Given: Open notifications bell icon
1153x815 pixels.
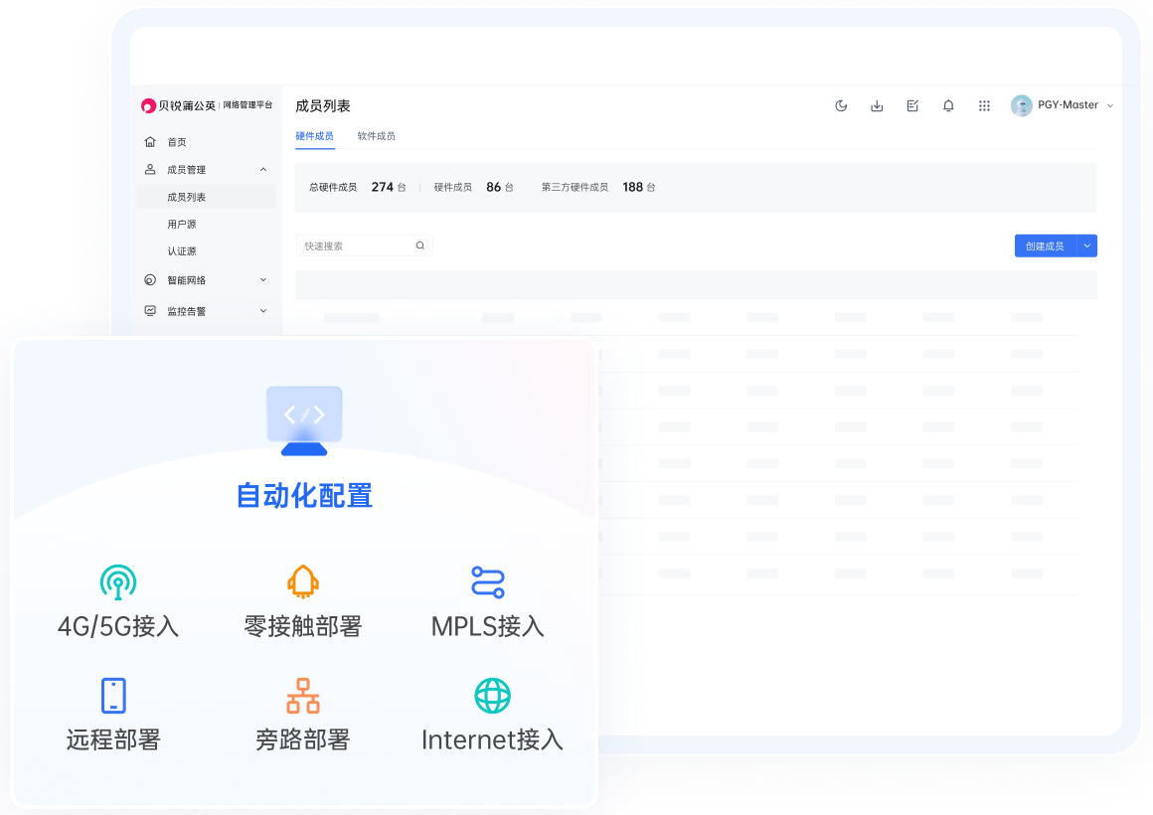Looking at the screenshot, I should (948, 106).
